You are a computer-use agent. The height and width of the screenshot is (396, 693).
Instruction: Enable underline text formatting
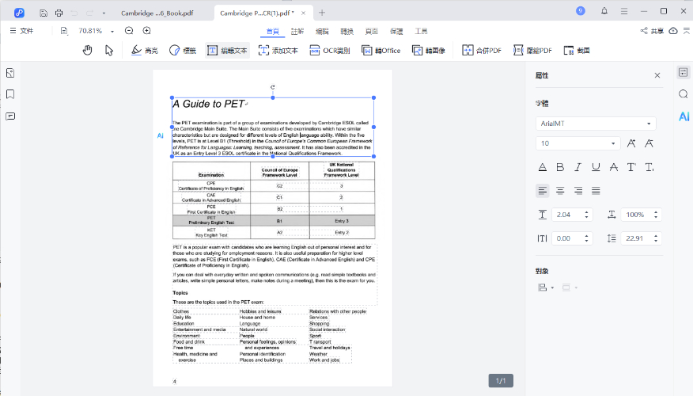point(596,167)
